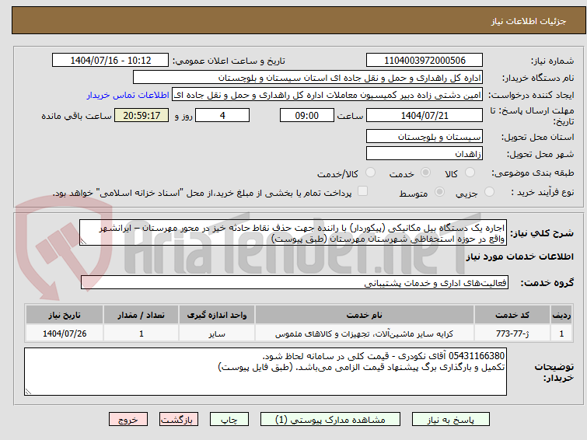The height and width of the screenshot is (440, 587).
Task: Click the deadline time 09:00 field
Action: (307, 115)
